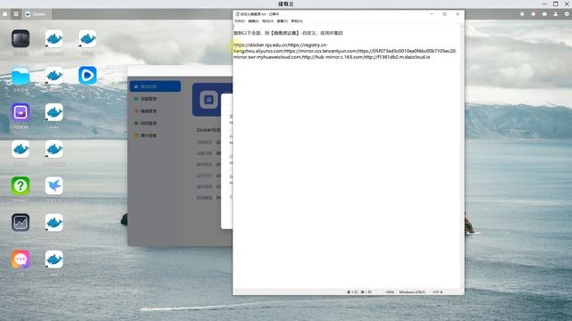
Task: Launch the blue play-button video app
Action: pyautogui.click(x=88, y=76)
